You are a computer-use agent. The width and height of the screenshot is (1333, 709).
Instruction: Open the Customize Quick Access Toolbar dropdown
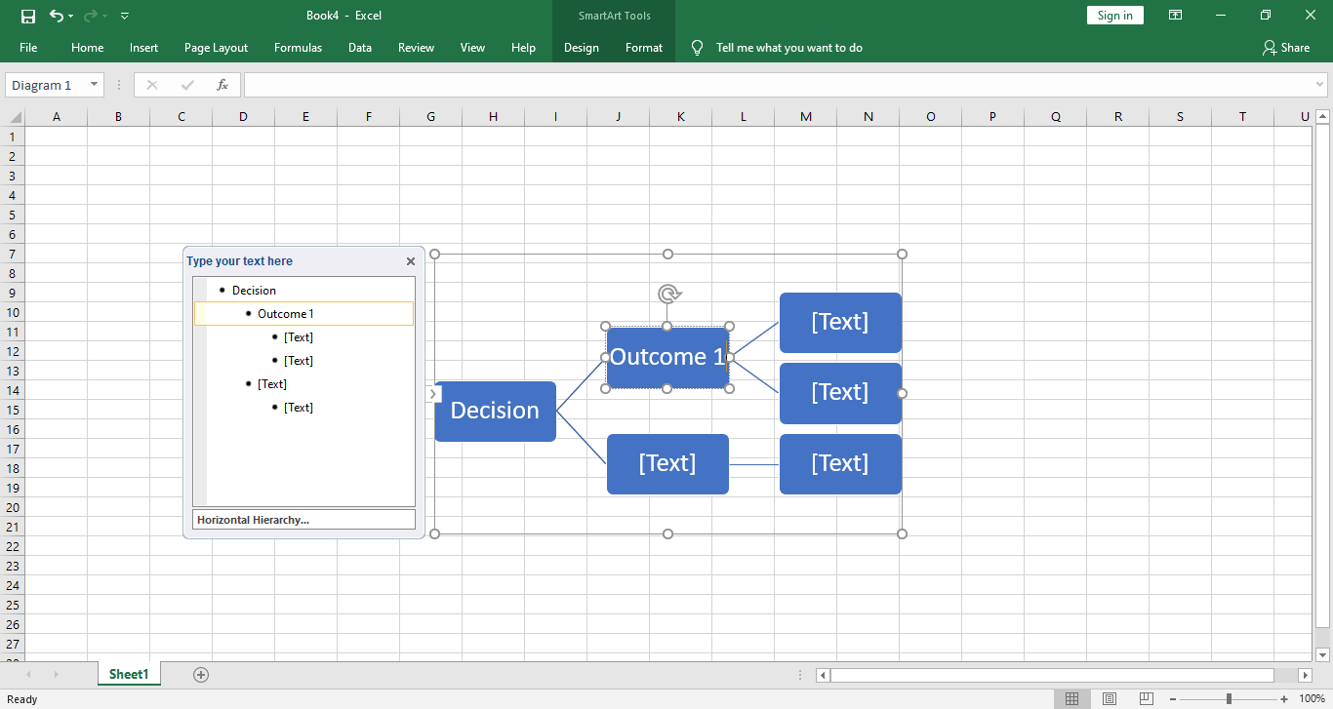click(124, 16)
